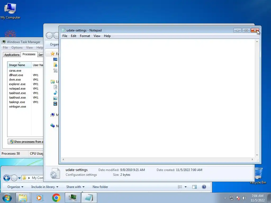Switch to the Processes tab in Task Manager
271x203 pixels.
(29, 54)
